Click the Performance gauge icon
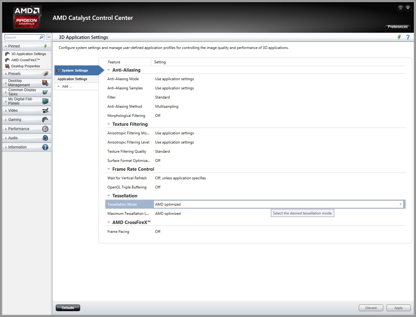 tap(45, 129)
